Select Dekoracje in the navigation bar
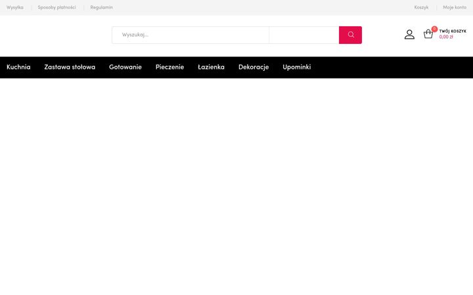 254,67
